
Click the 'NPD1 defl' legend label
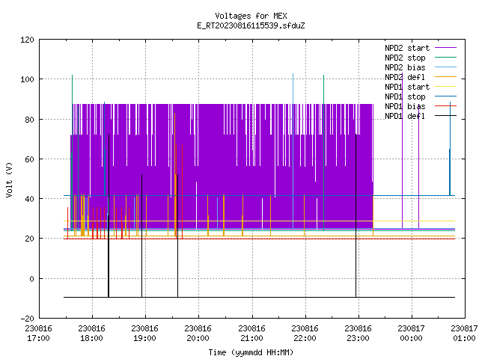405,116
